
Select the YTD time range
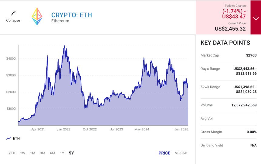point(12,153)
